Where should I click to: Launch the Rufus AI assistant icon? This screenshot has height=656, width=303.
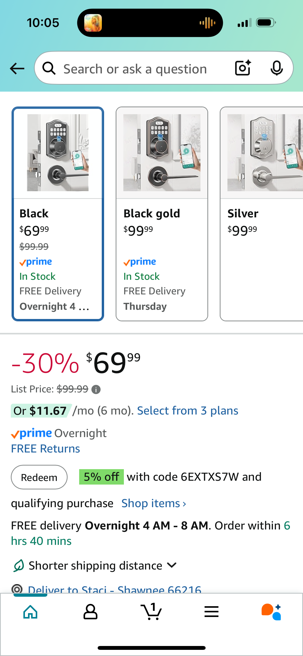point(271,612)
